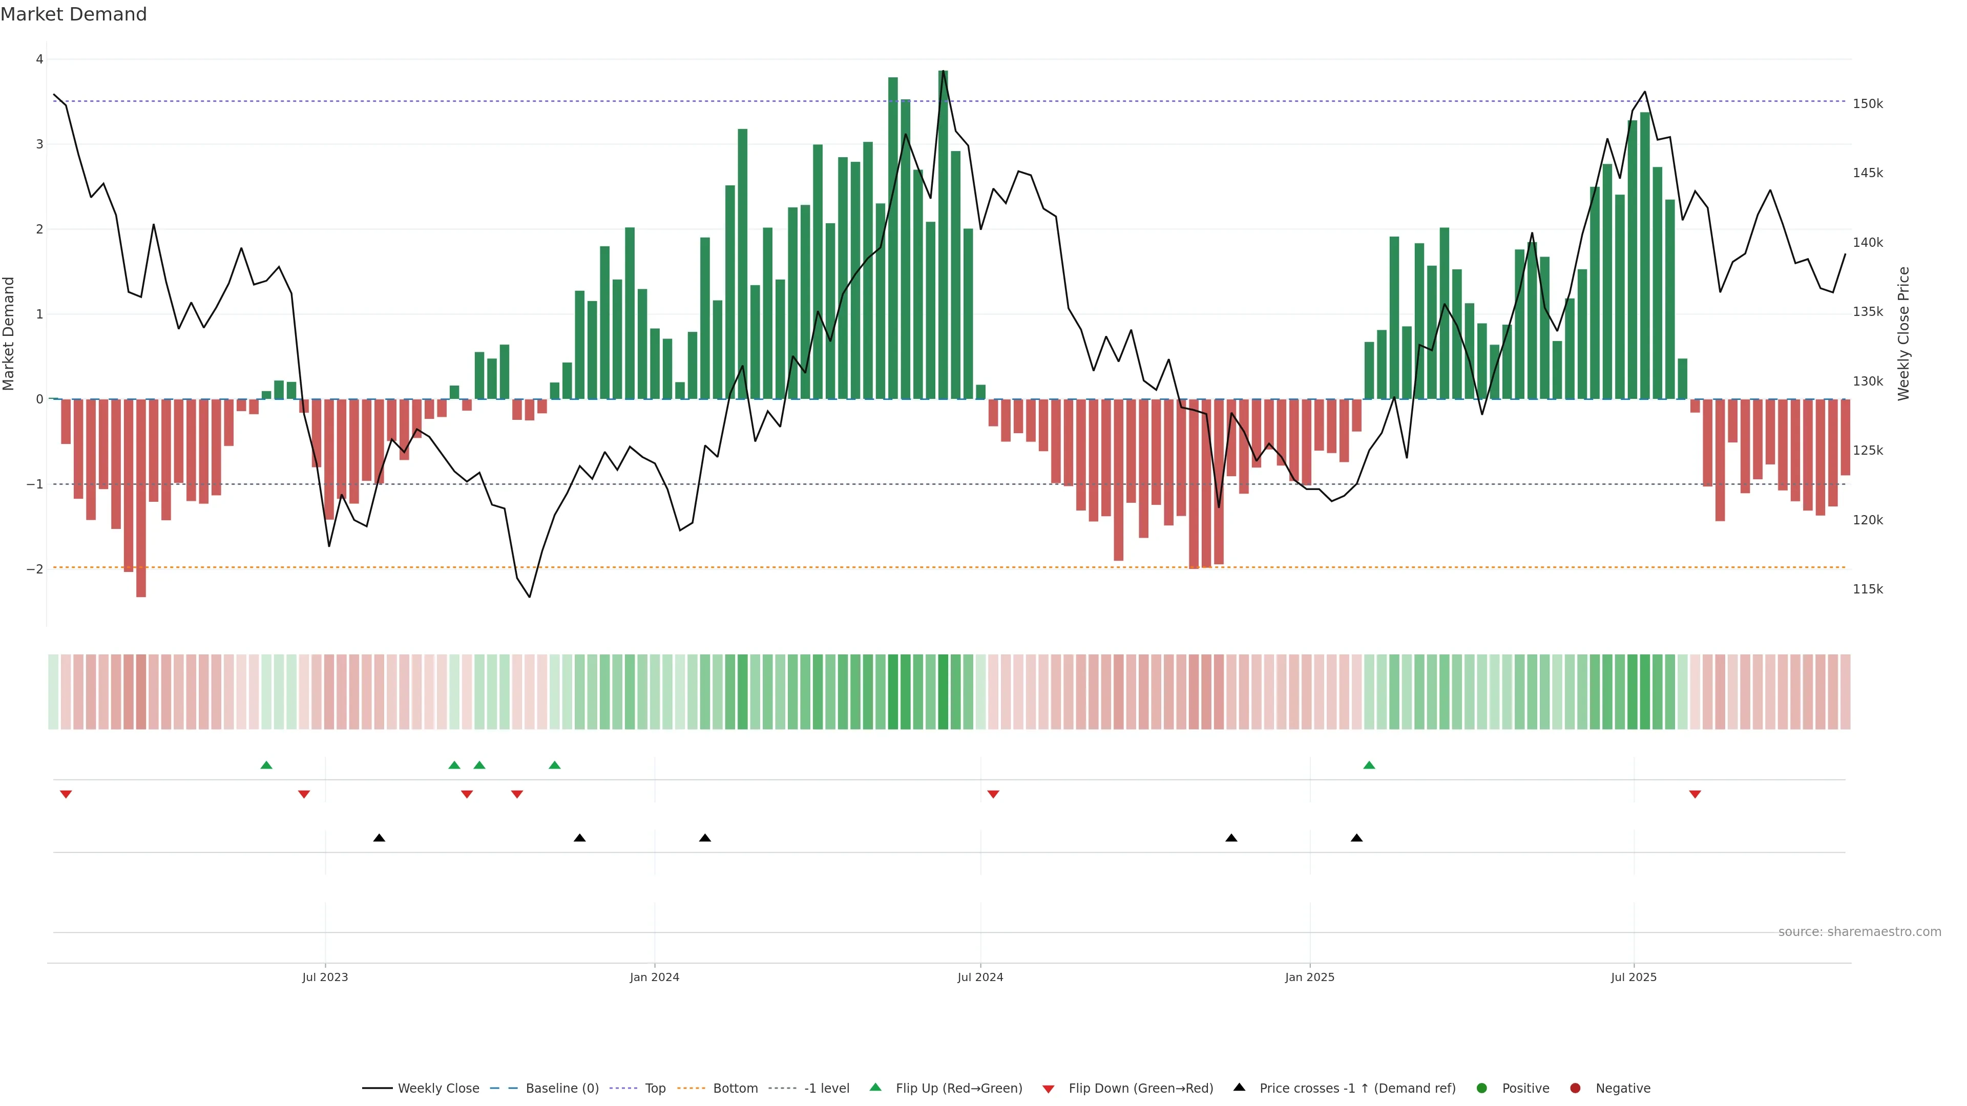This screenshot has height=1106, width=1967.
Task: Click the Jan 2024 x-axis label
Action: 655,977
